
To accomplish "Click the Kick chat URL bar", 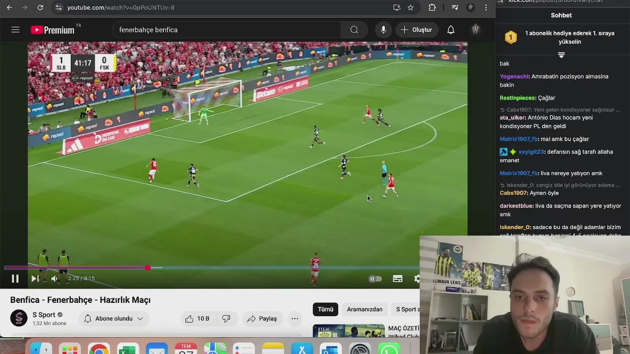I will click(556, 1).
